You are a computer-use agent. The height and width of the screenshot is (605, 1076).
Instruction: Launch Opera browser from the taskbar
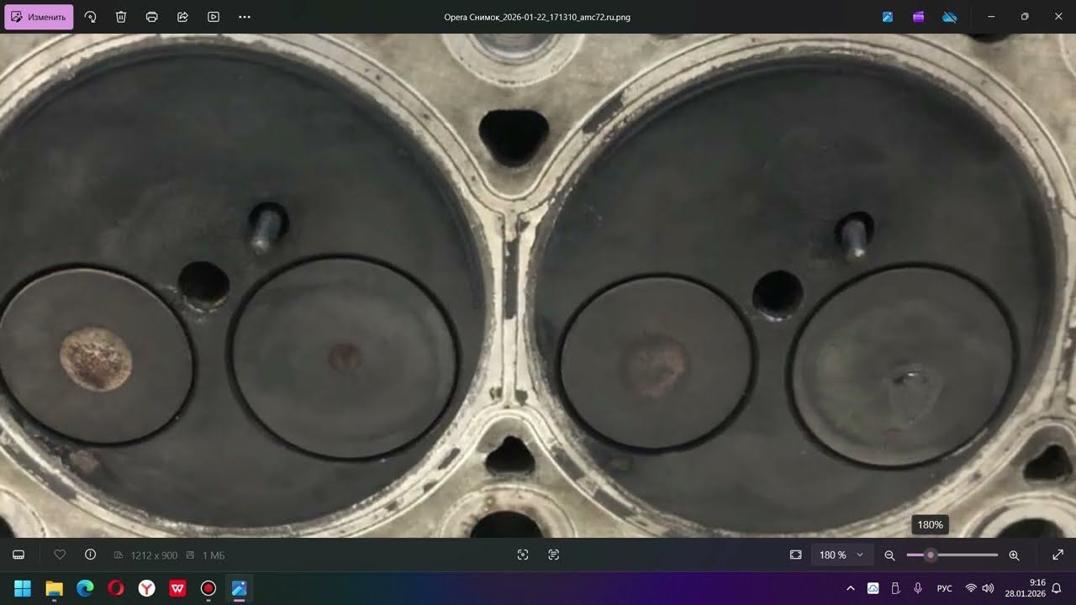tap(116, 588)
